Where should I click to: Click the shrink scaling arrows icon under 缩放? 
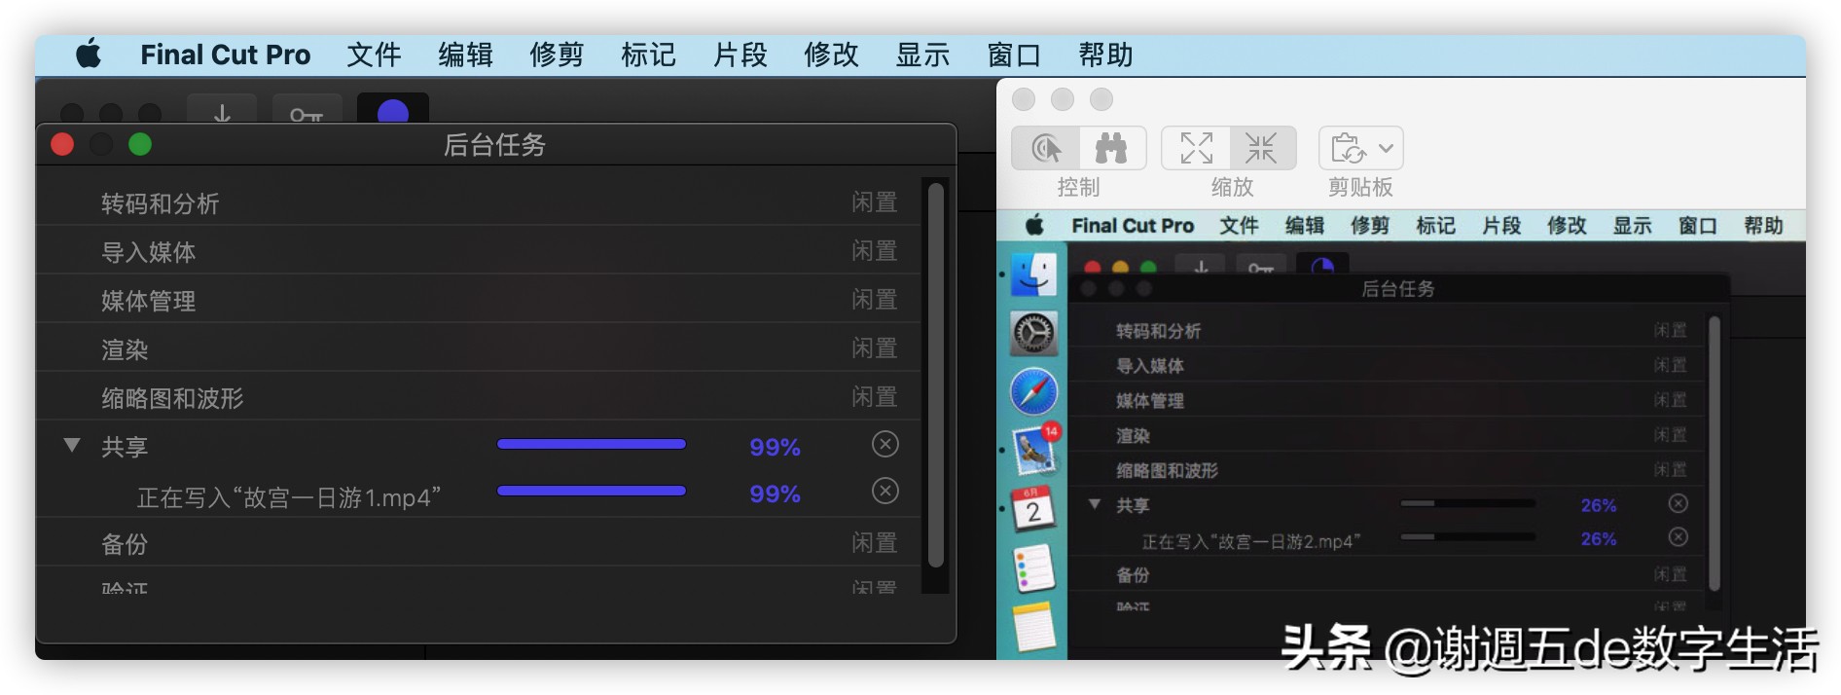coord(1261,148)
